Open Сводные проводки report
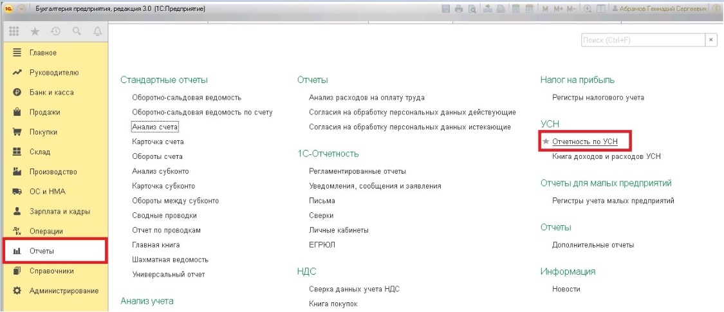 pos(164,216)
